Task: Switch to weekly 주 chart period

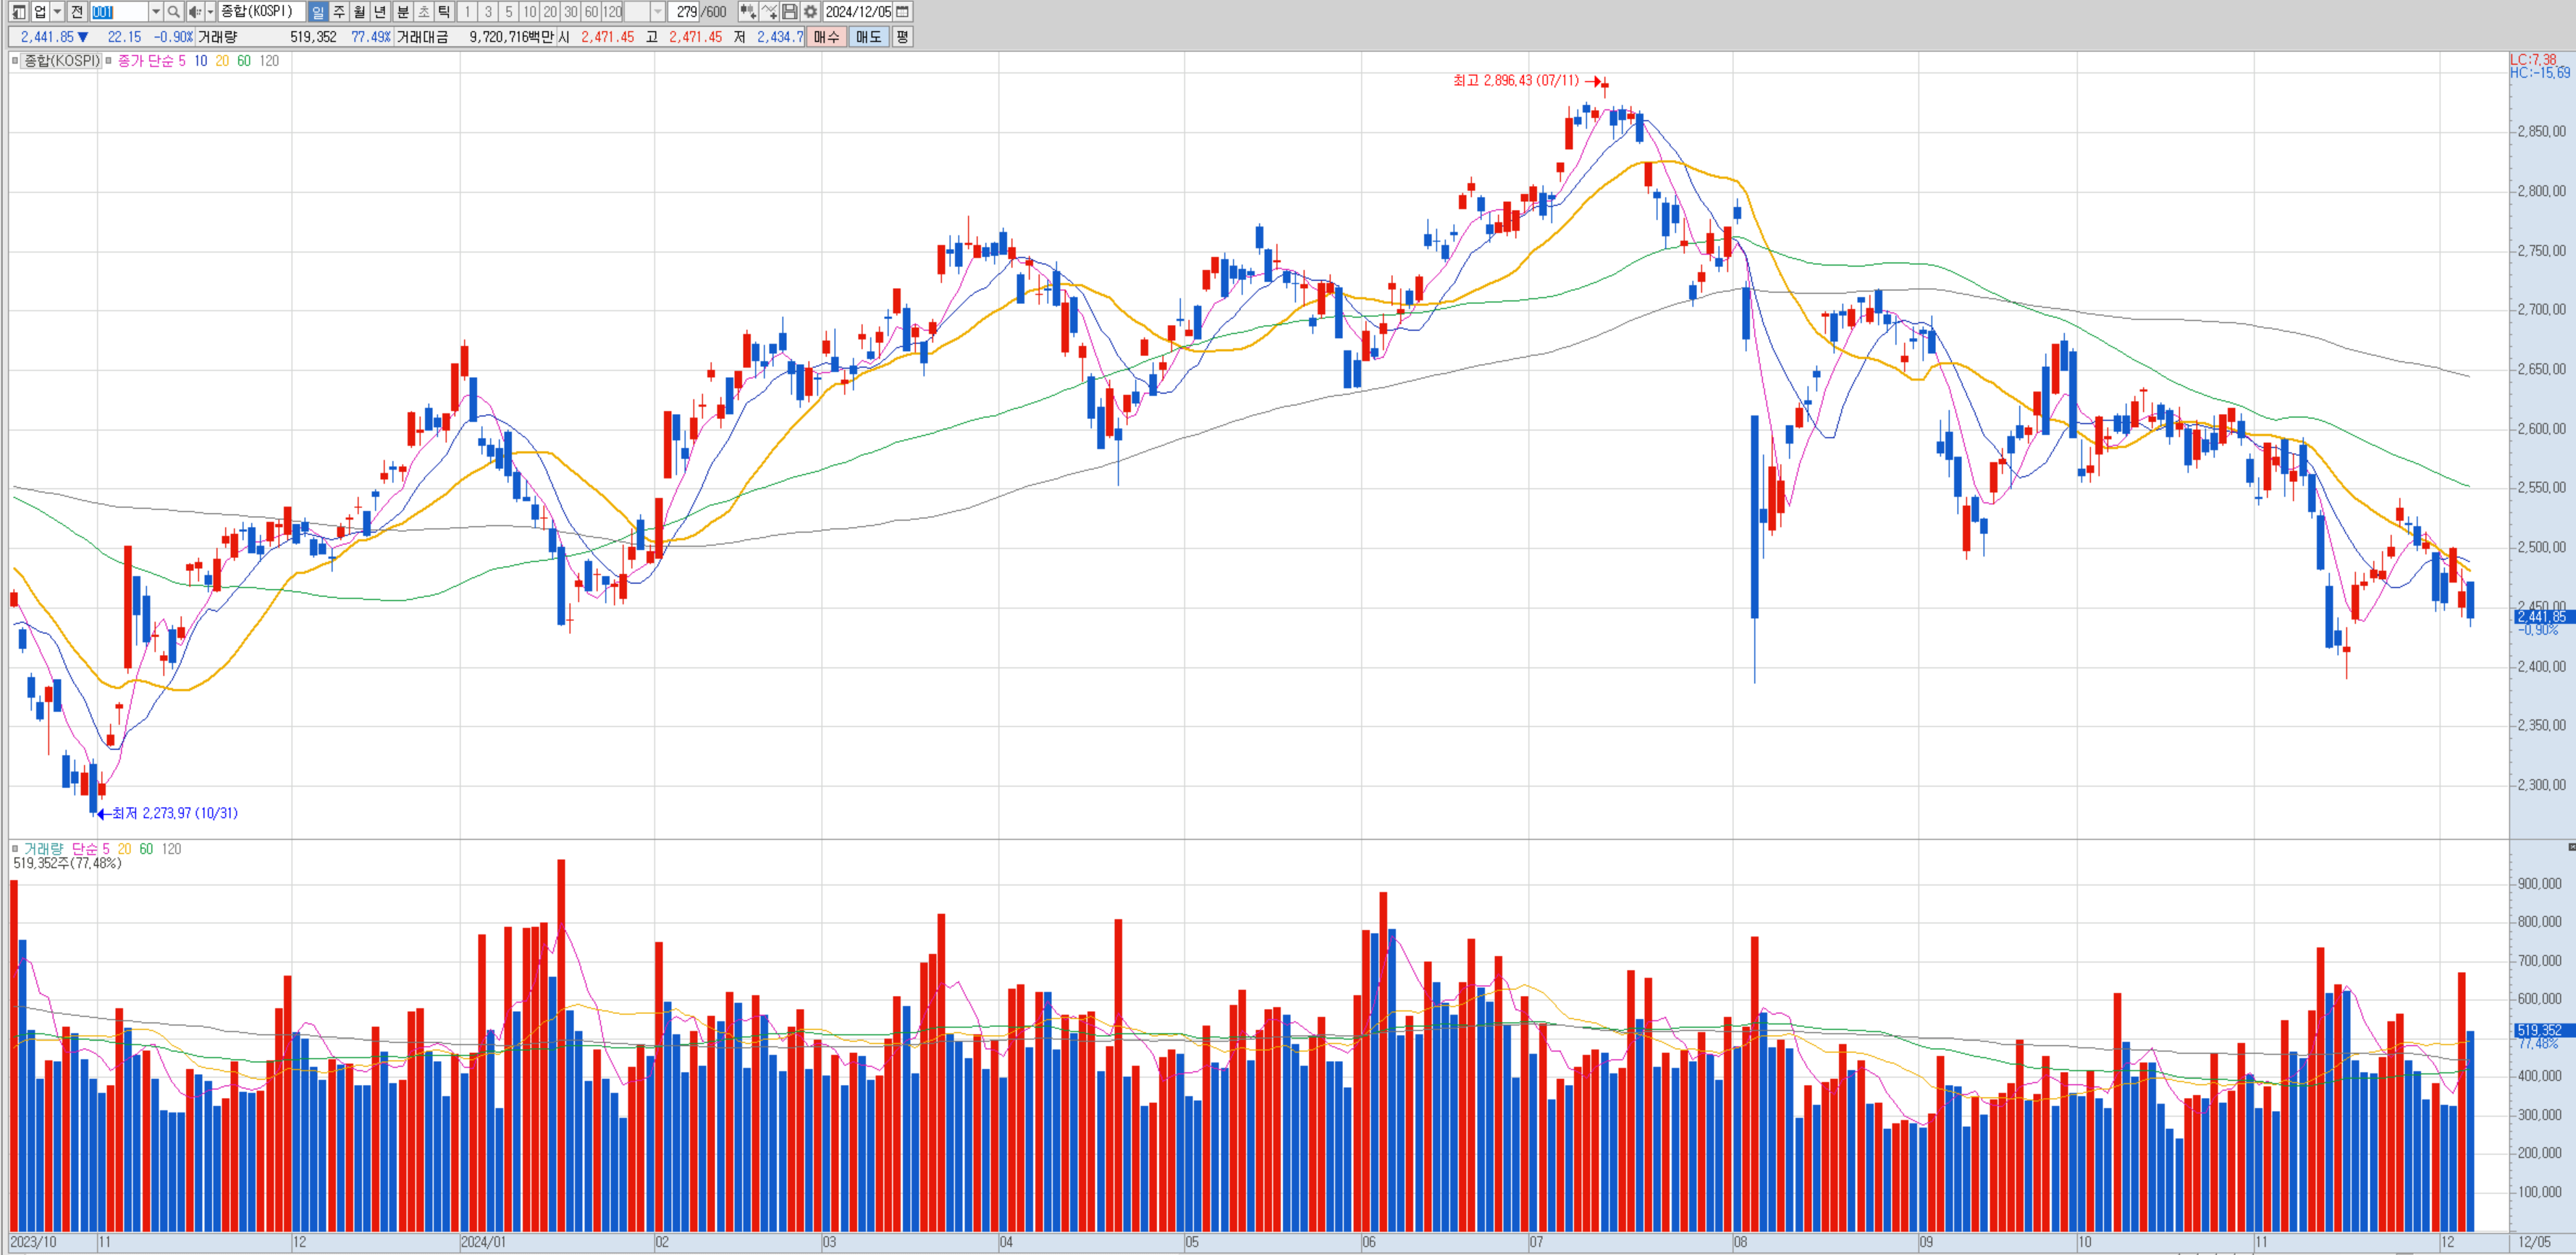Action: click(339, 12)
